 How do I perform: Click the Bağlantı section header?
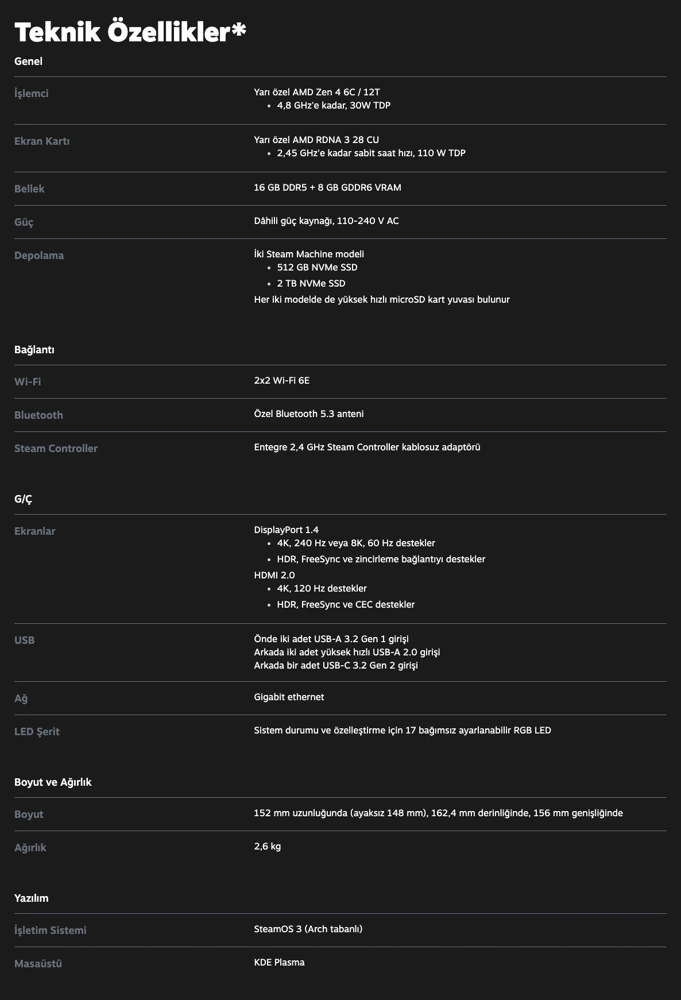[34, 350]
